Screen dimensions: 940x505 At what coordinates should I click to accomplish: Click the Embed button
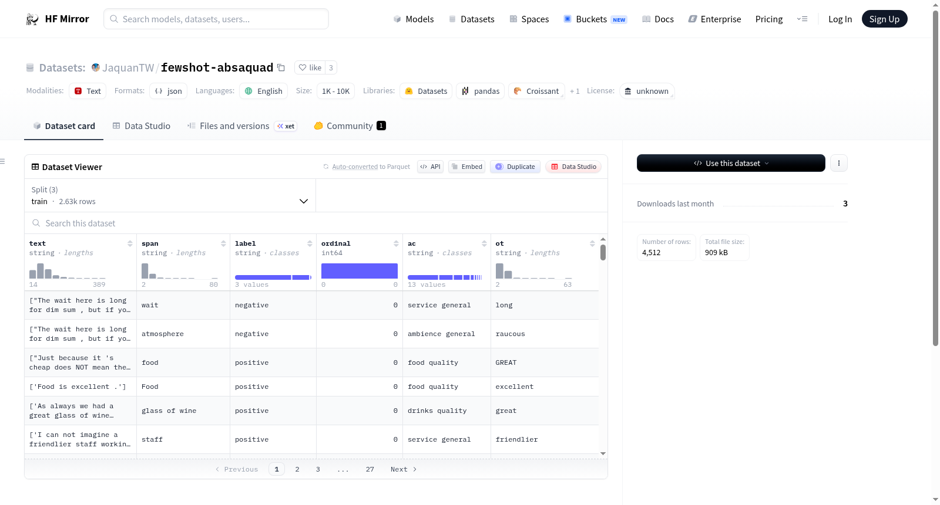coord(467,167)
